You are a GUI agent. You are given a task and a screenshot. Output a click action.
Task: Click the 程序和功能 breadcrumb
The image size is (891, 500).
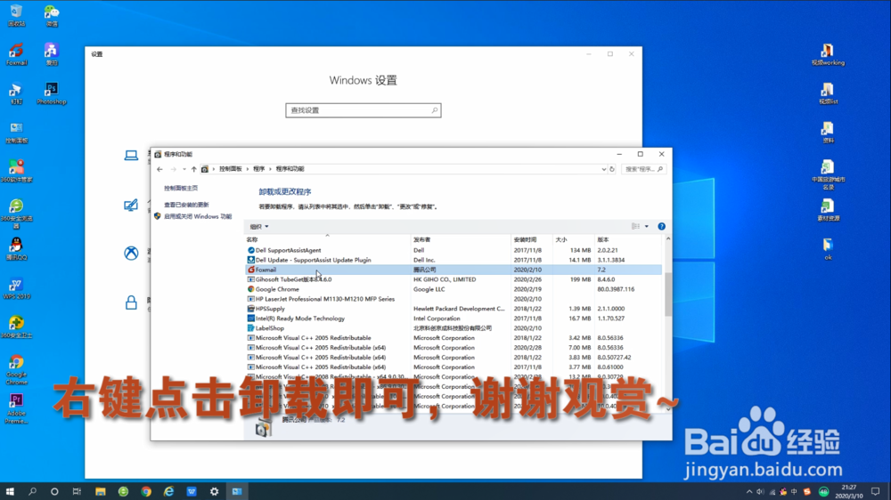290,169
